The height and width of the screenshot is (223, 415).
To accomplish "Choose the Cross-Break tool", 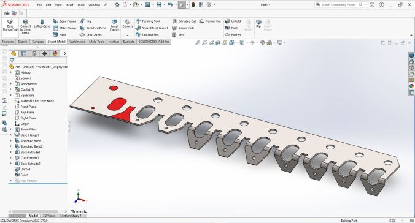I will [x=91, y=34].
